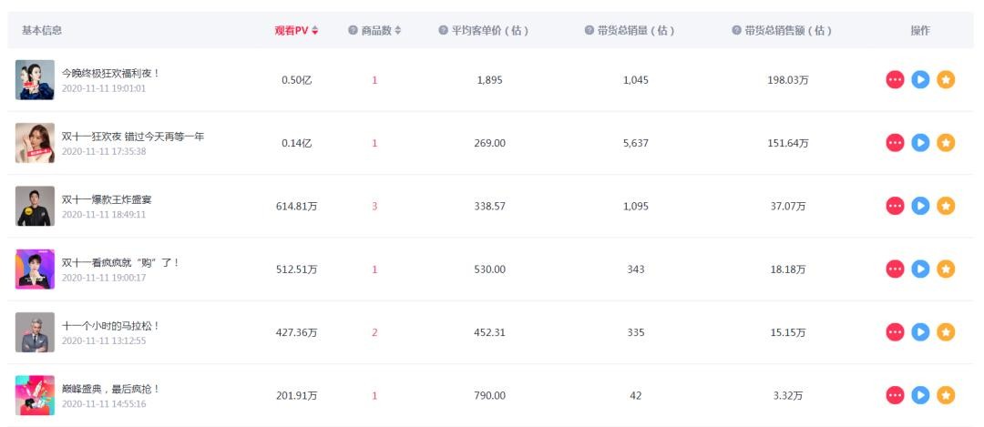Open livestream title 今晚终极狂欢福利夜！

pyautogui.click(x=110, y=73)
